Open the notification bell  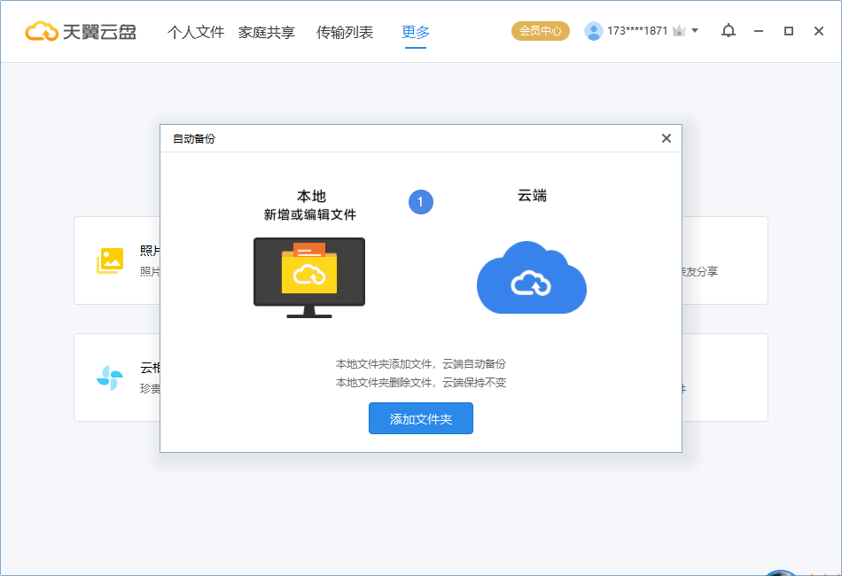(729, 31)
